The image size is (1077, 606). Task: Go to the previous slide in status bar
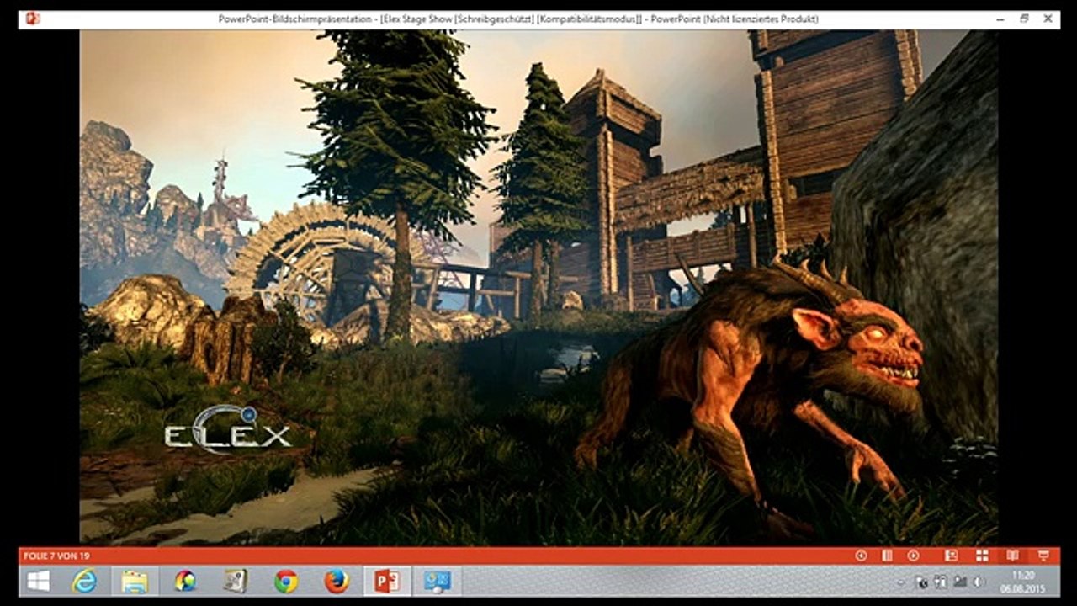(x=861, y=555)
